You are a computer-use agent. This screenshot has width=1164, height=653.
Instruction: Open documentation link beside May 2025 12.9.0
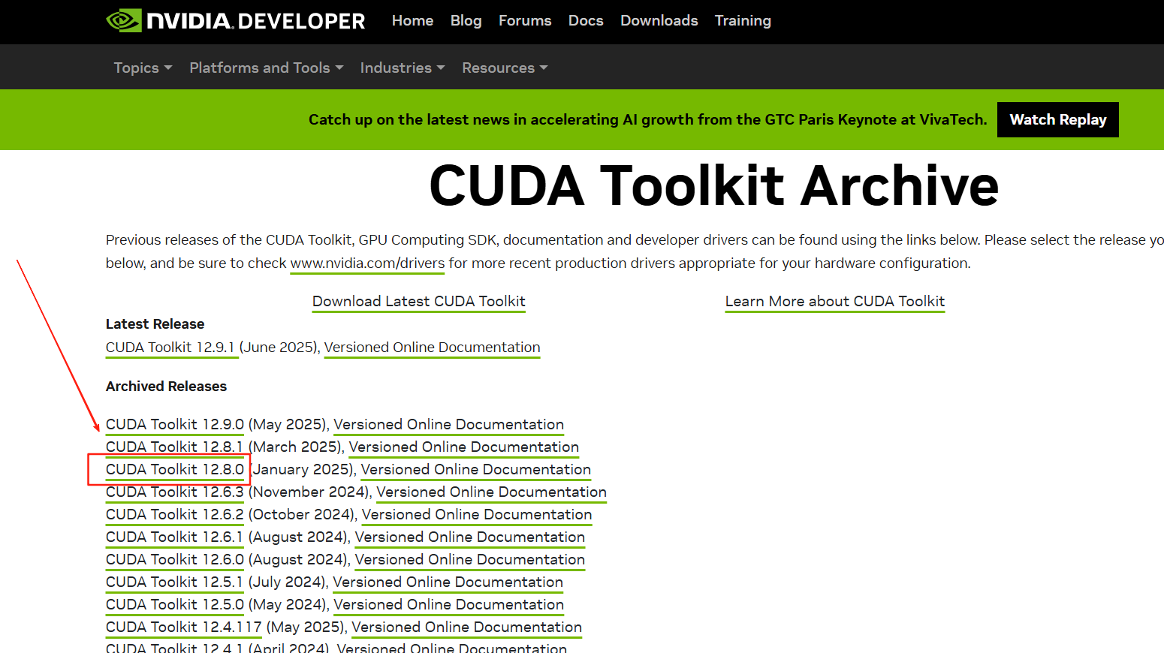coord(448,425)
